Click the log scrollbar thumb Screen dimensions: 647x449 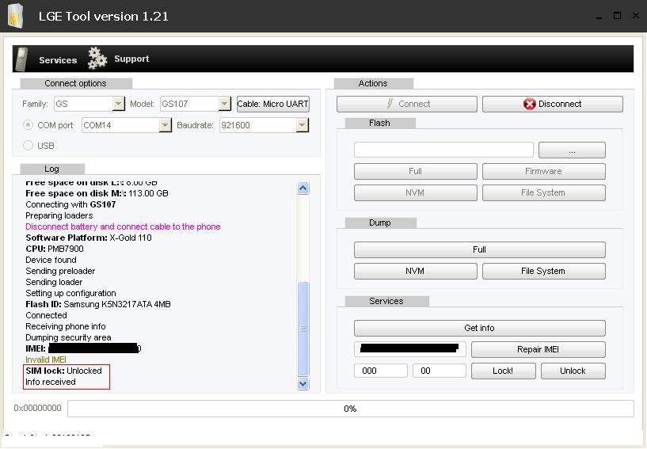tap(303, 329)
